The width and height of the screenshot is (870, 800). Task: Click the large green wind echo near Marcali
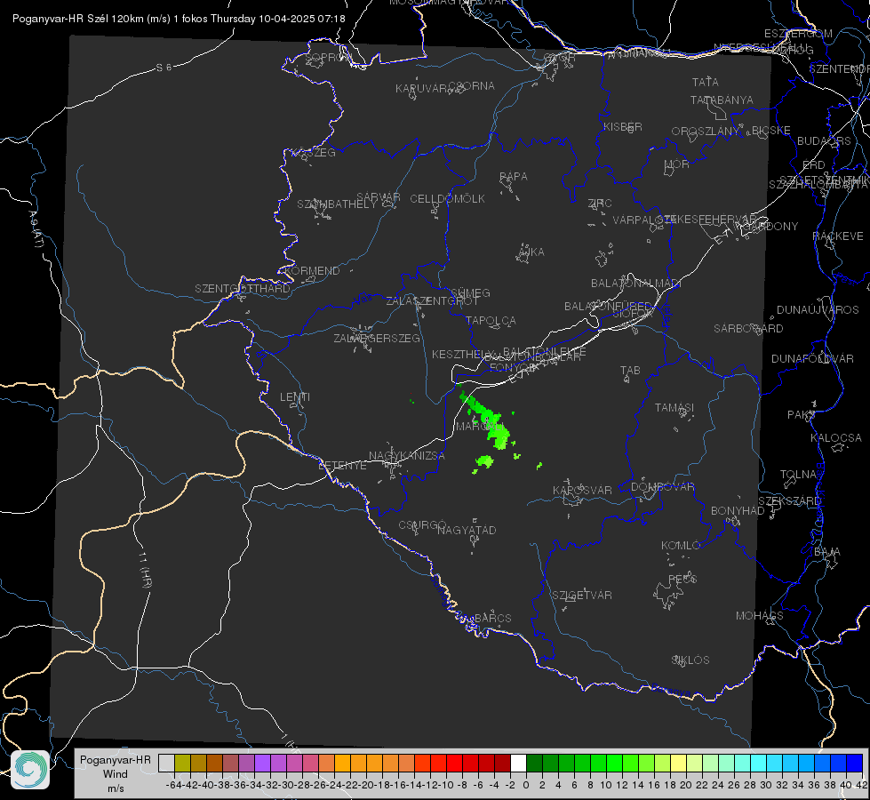(487, 419)
